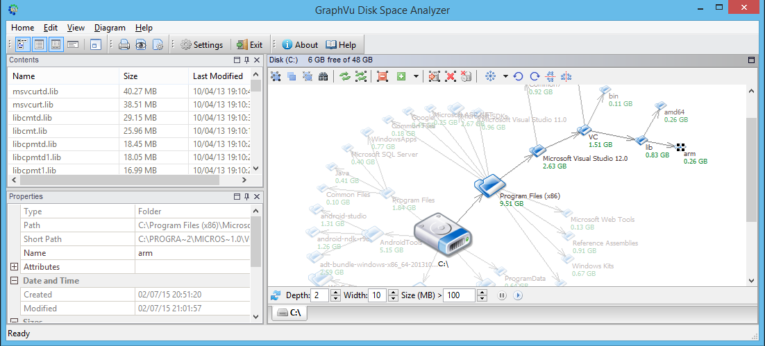The width and height of the screenshot is (765, 346).
Task: Select the C:\ tab at bottom
Action: (289, 313)
